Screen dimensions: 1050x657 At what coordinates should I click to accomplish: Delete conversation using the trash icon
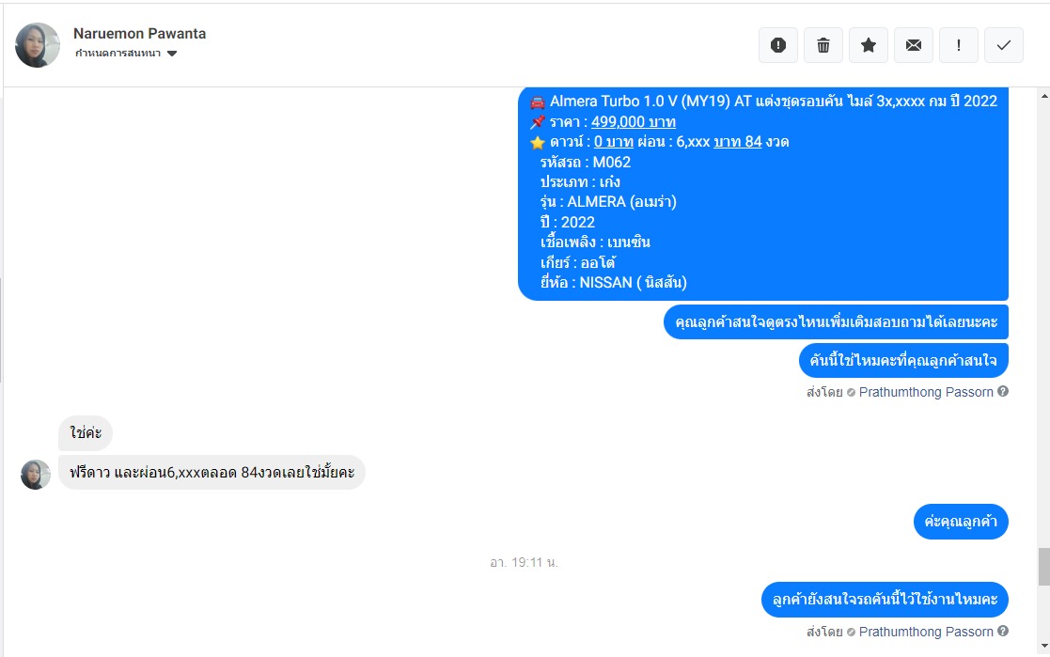pos(823,45)
